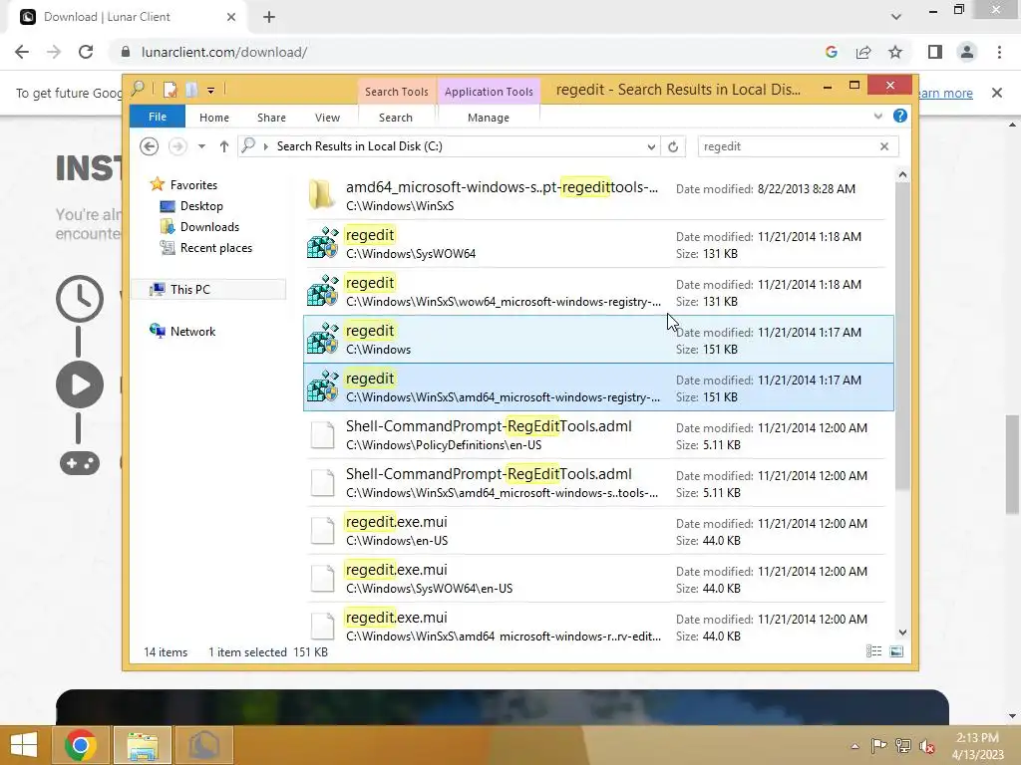This screenshot has height=765, width=1021.
Task: Customize quick access toolbar dropdown
Action: tap(211, 91)
